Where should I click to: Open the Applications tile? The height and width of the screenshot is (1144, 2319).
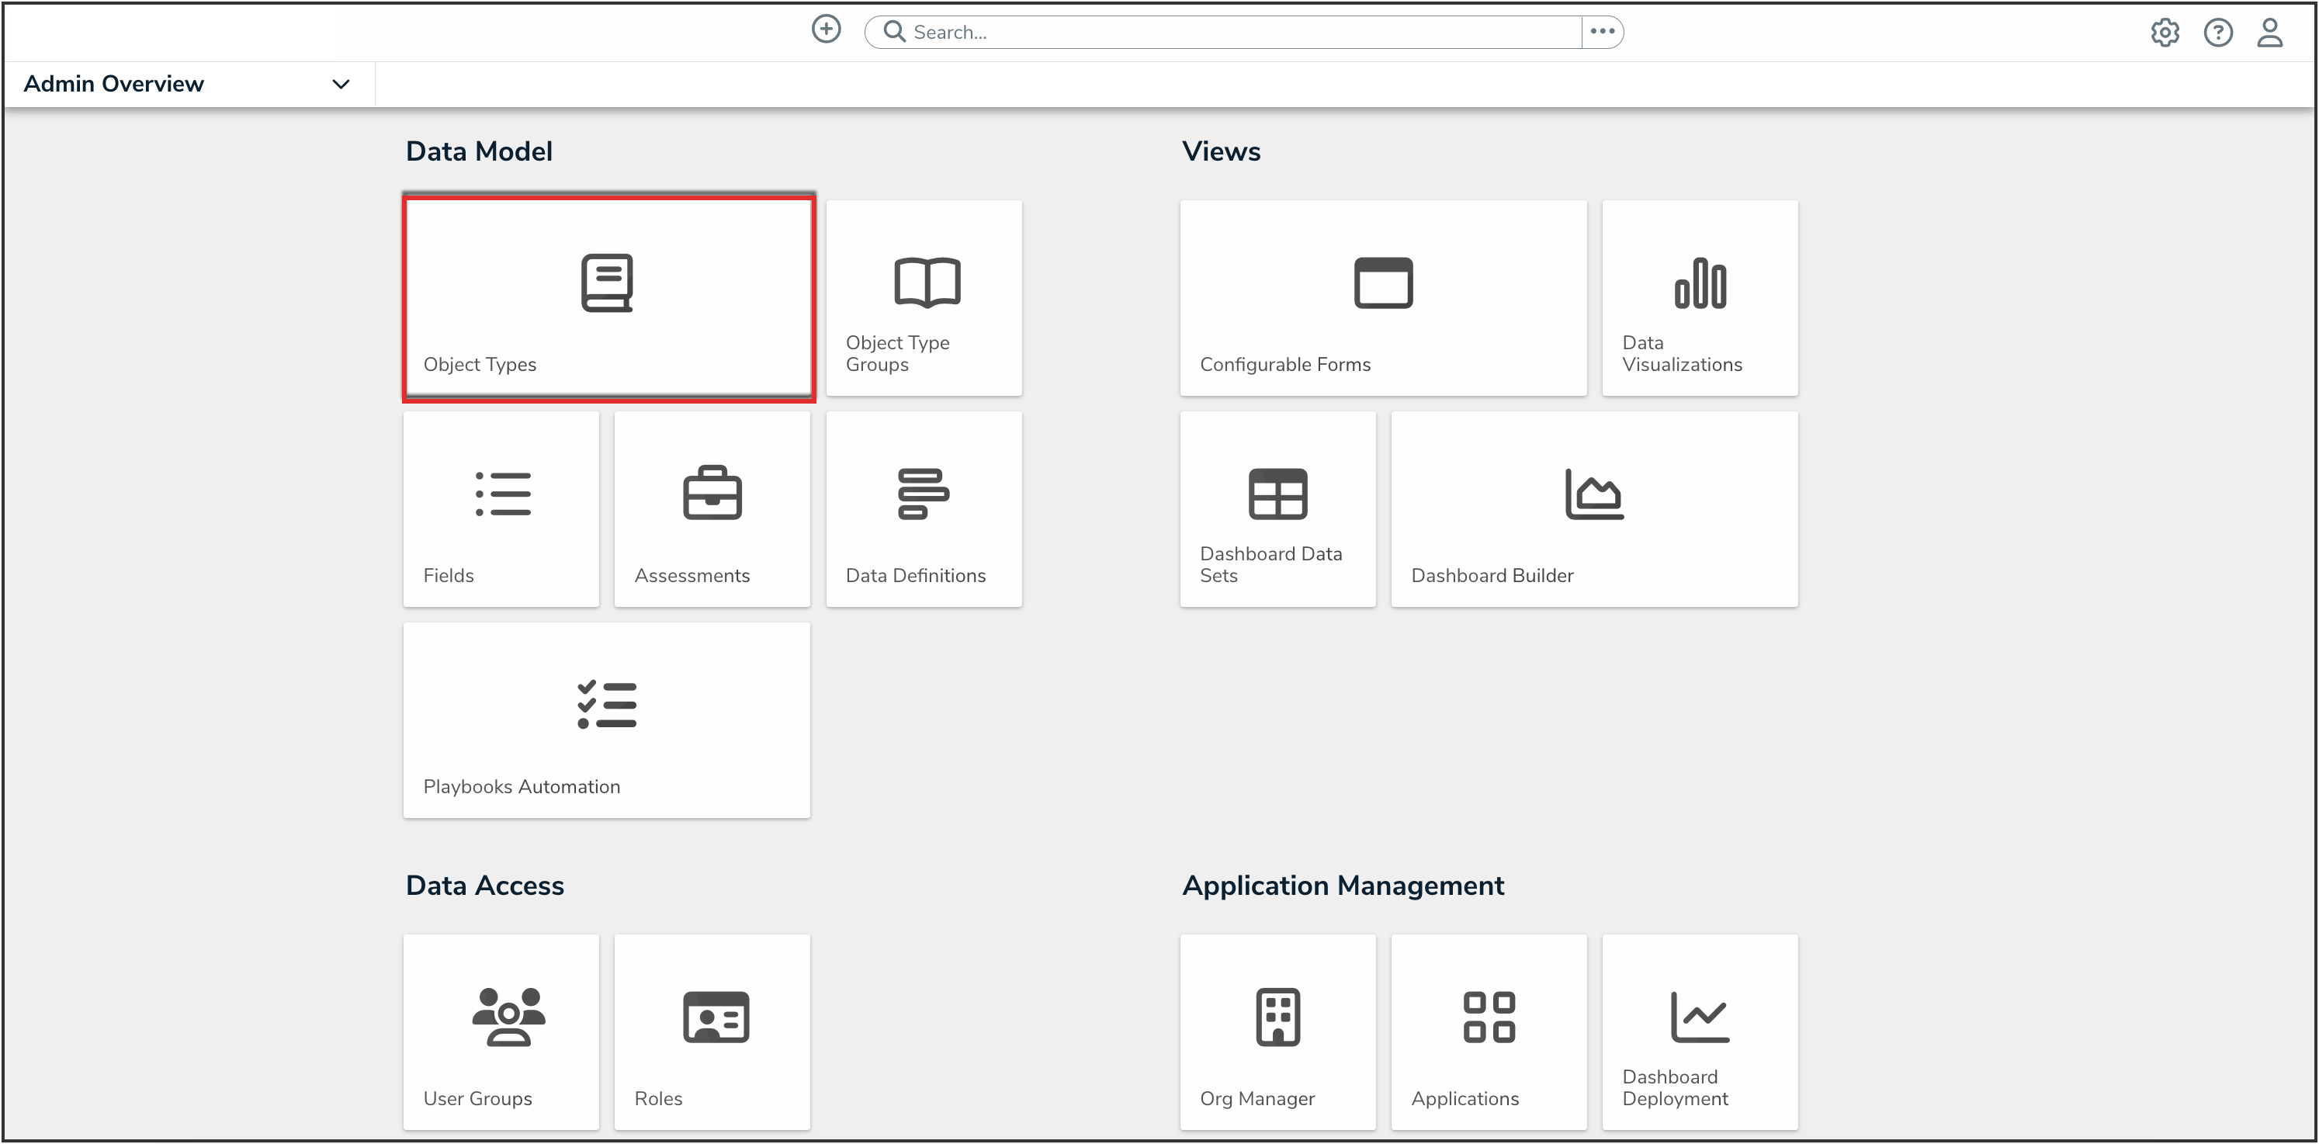[x=1488, y=1031]
